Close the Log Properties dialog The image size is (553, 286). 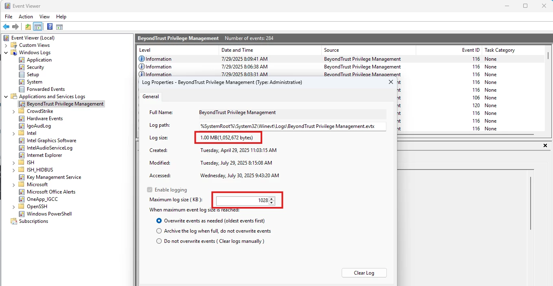[x=391, y=82]
